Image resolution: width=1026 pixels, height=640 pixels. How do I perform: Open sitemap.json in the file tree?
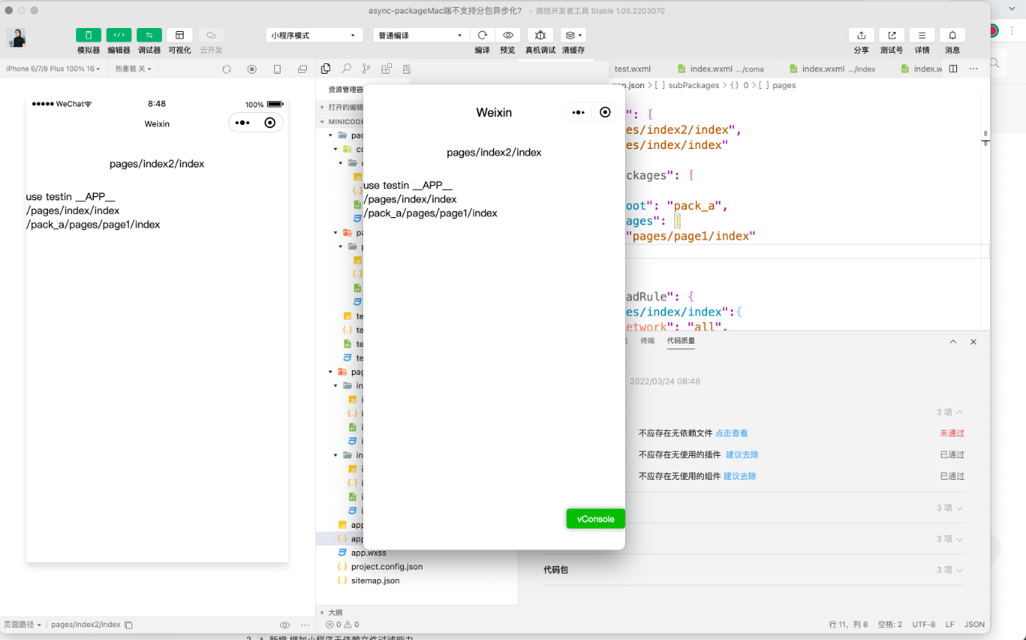click(x=375, y=580)
